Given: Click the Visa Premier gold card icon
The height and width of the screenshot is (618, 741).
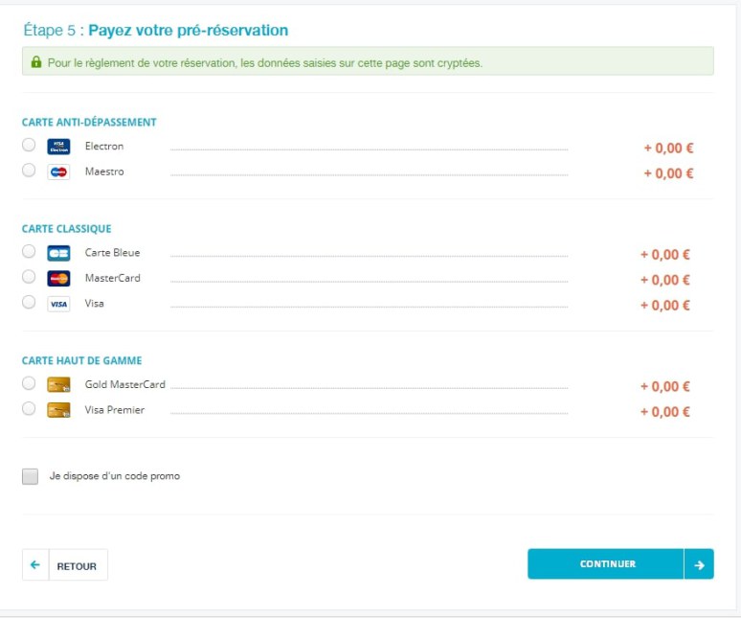Looking at the screenshot, I should (x=58, y=410).
